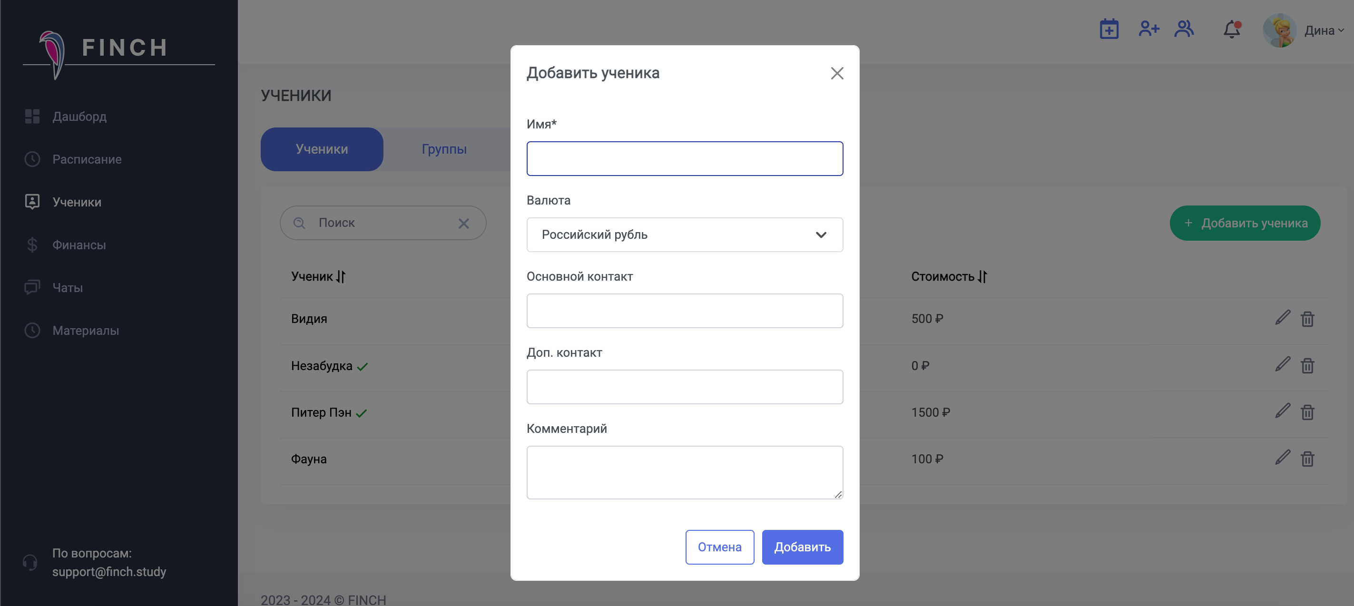The width and height of the screenshot is (1354, 606).
Task: Close the Добавить ученика dialog
Action: (x=837, y=73)
